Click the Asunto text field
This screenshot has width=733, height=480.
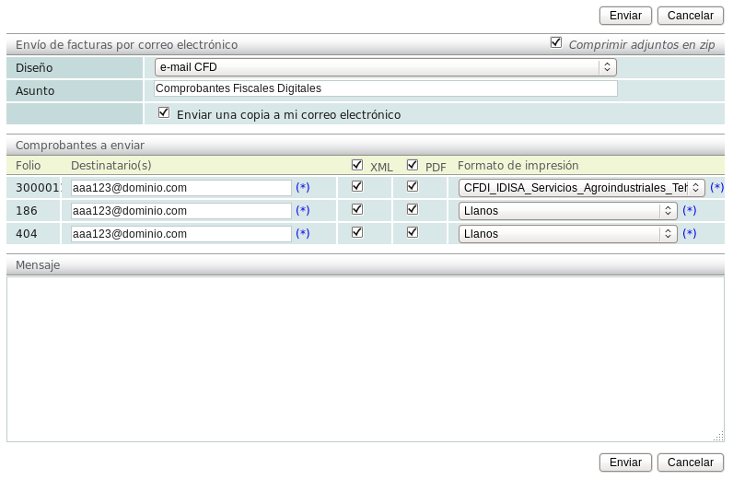pyautogui.click(x=385, y=88)
